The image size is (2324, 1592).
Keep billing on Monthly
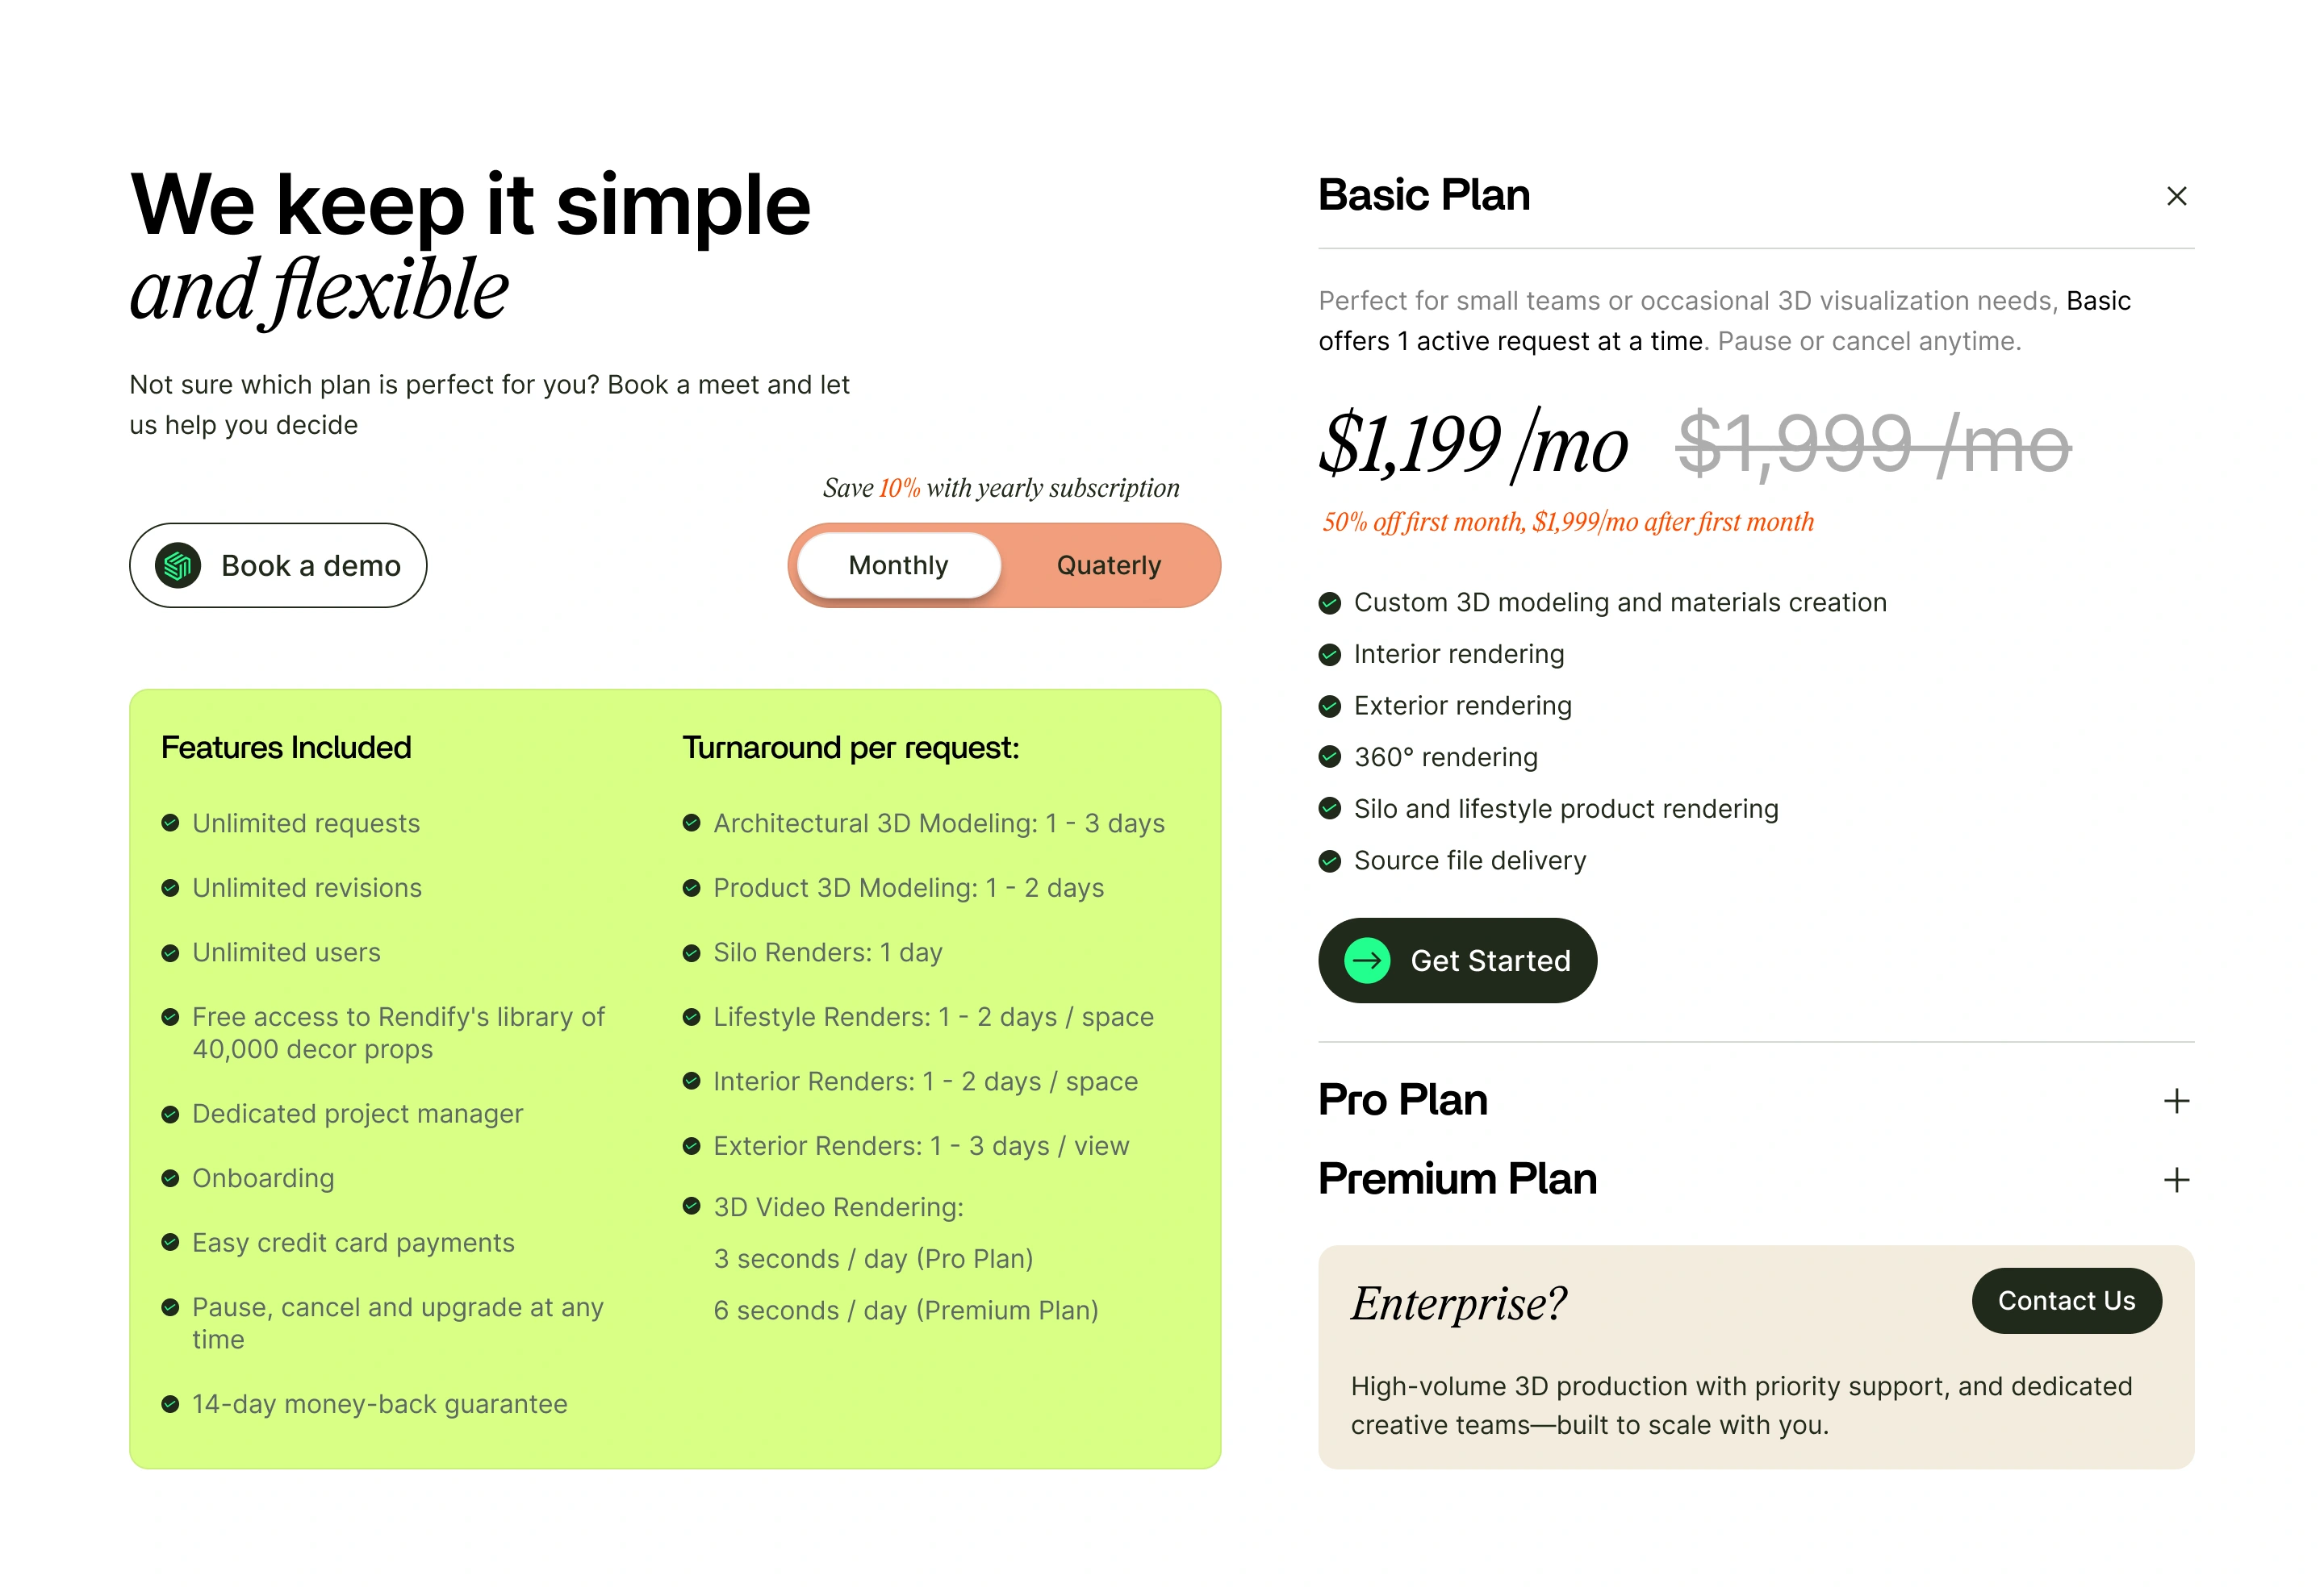click(897, 565)
